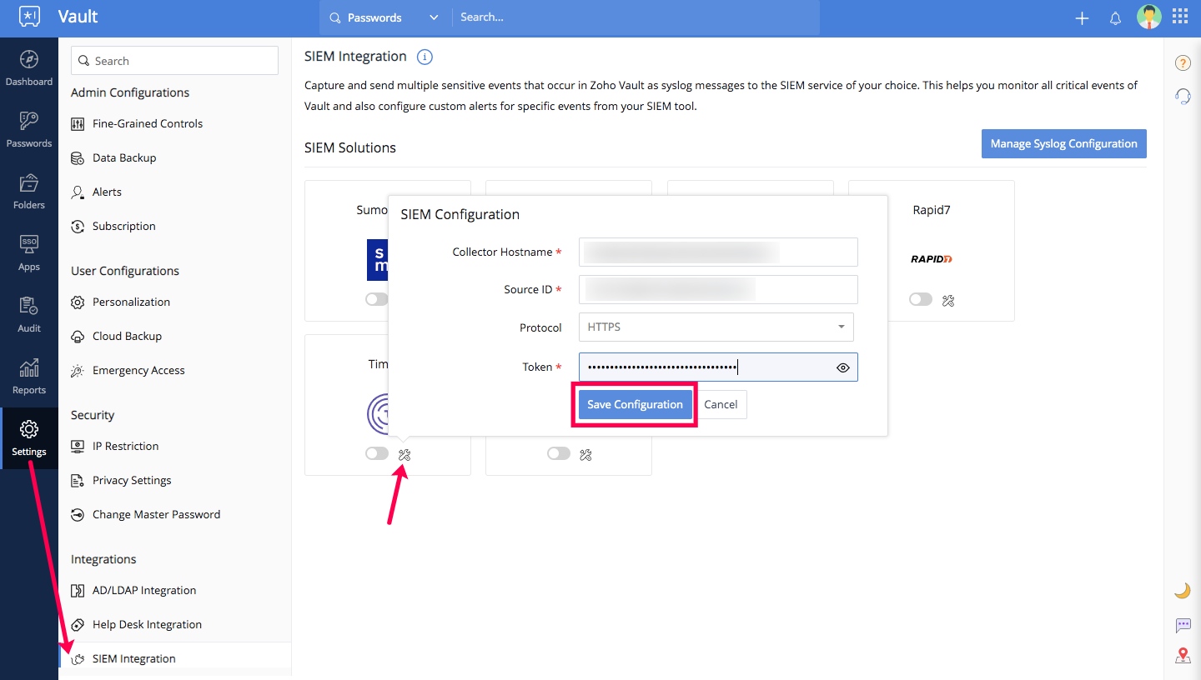Open the user profile avatar
This screenshot has height=680, width=1201.
click(1148, 17)
